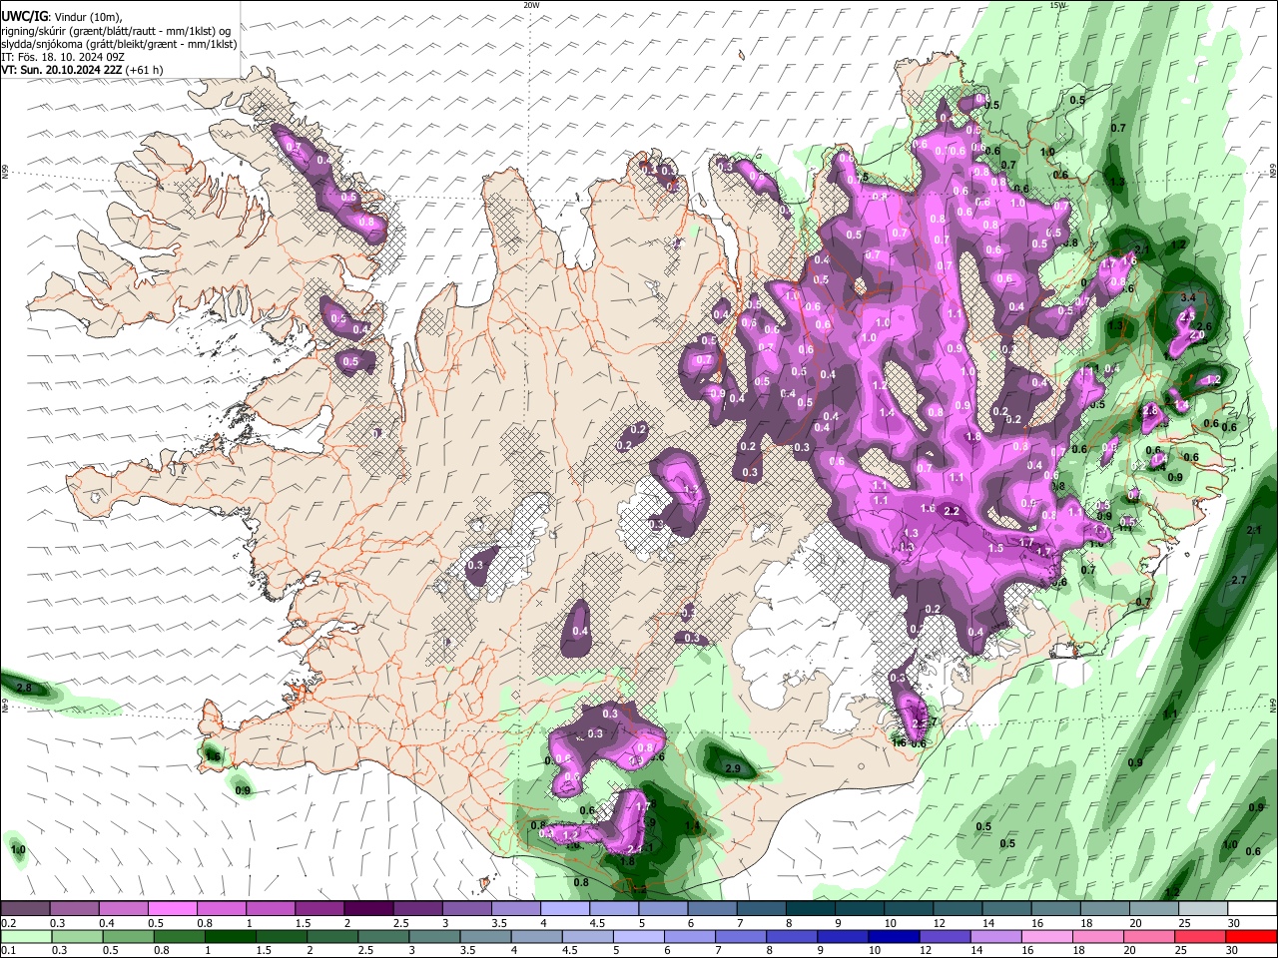The width and height of the screenshot is (1278, 958).
Task: Click the 15W longitude label
Action: pyautogui.click(x=1057, y=5)
